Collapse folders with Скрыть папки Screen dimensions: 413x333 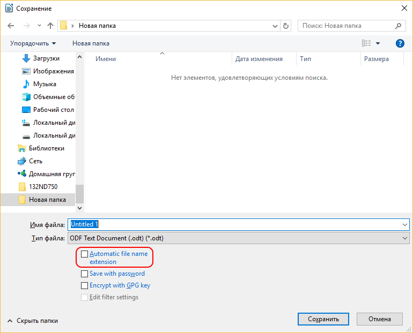[x=33, y=321]
